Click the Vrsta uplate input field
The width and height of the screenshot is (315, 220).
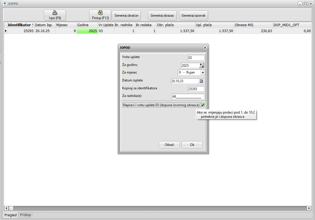point(196,58)
